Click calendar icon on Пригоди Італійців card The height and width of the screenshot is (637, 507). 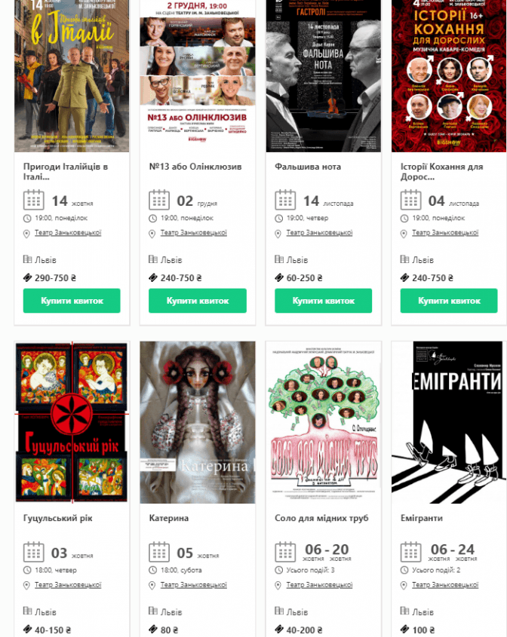pyautogui.click(x=33, y=200)
